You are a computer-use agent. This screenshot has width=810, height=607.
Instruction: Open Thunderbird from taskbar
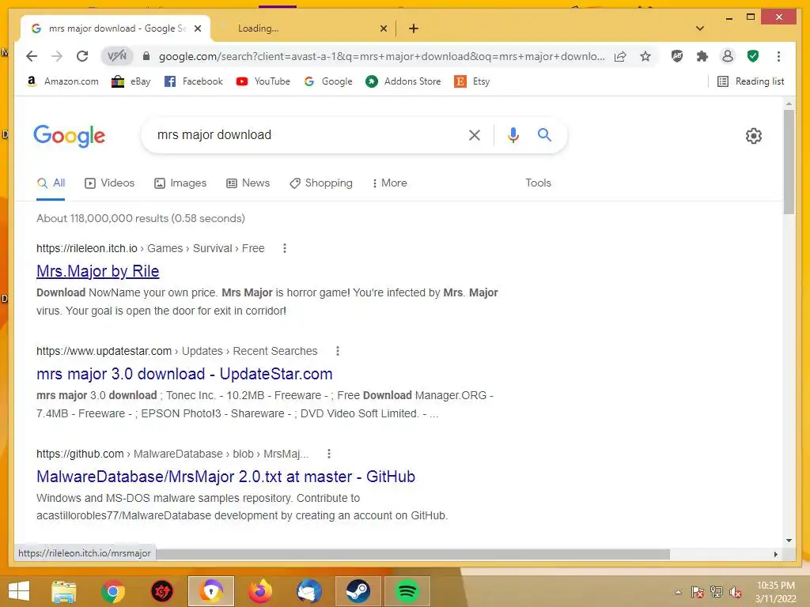309,591
